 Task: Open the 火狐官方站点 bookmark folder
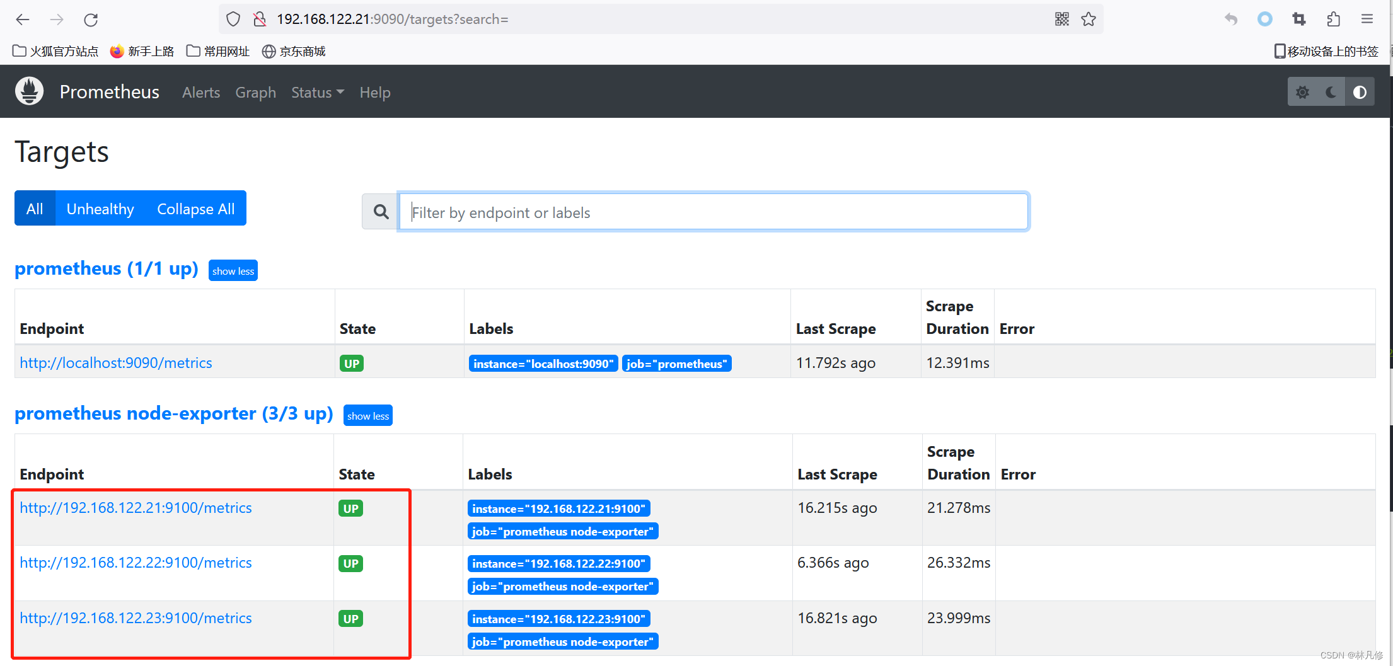55,51
